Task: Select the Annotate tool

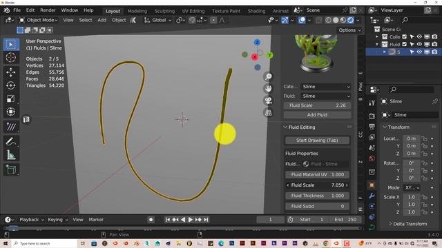Action: (11, 127)
